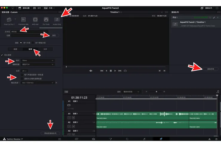
Task: Click the music note icon right of timeline toolbar
Action: point(218,92)
